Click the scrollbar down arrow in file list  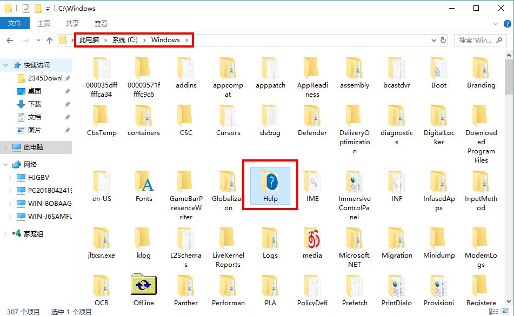[x=509, y=301]
